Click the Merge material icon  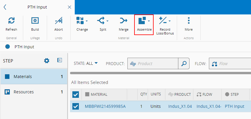124,21
